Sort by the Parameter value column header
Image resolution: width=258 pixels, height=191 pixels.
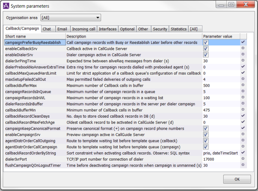coord(220,37)
